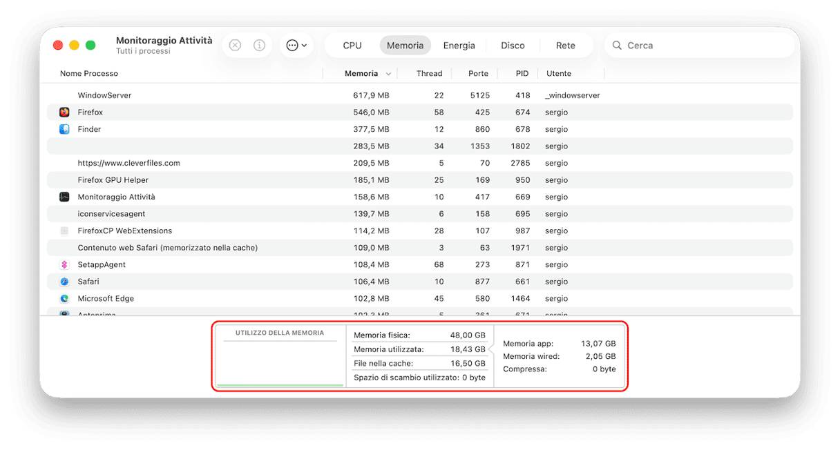Select the iconservicesagent process row
The image size is (840, 450).
(420, 214)
